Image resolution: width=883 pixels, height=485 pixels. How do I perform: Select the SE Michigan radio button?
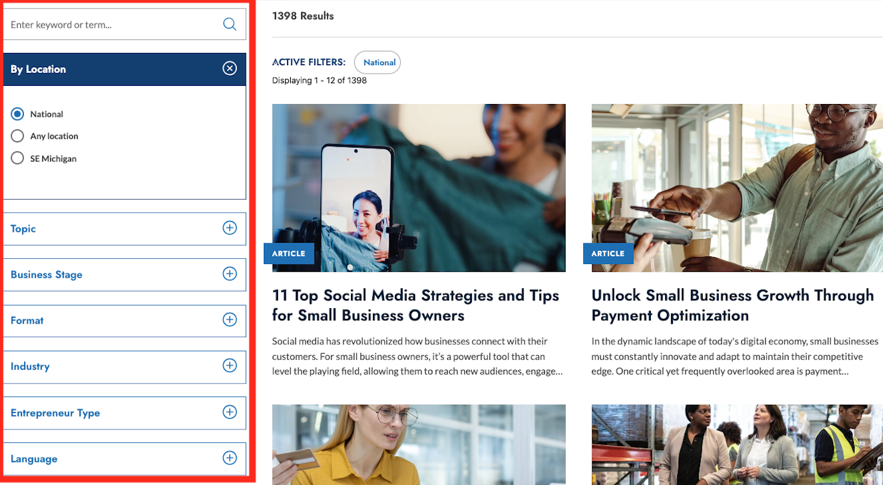click(17, 158)
